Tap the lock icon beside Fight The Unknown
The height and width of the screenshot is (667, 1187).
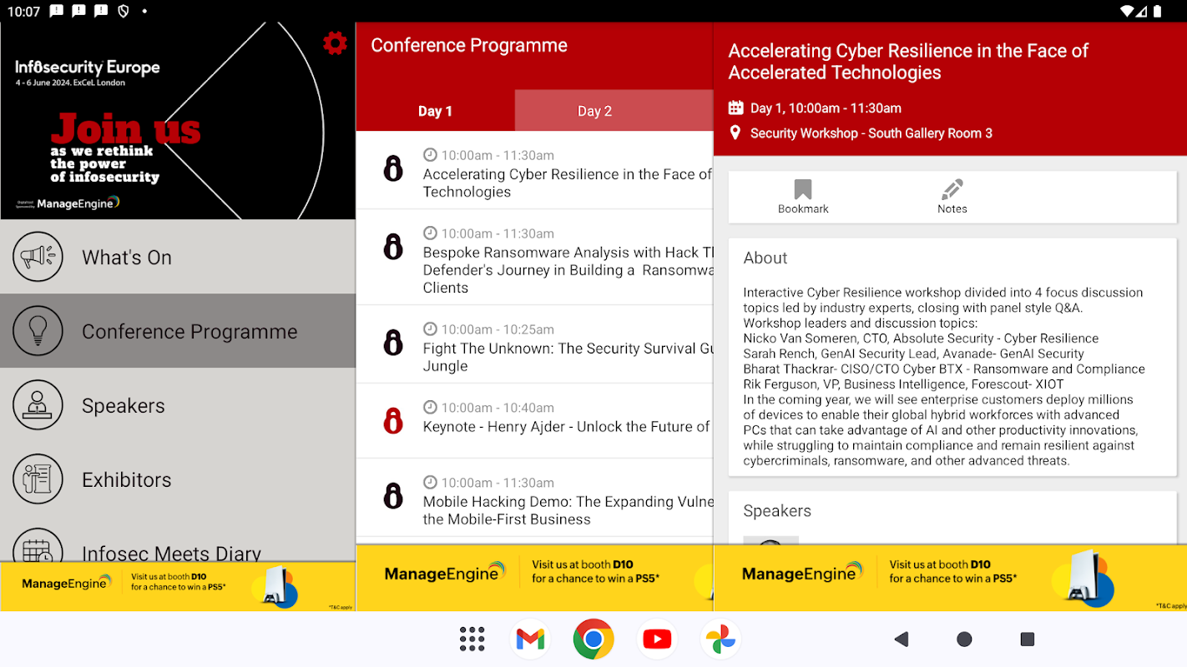tap(393, 343)
